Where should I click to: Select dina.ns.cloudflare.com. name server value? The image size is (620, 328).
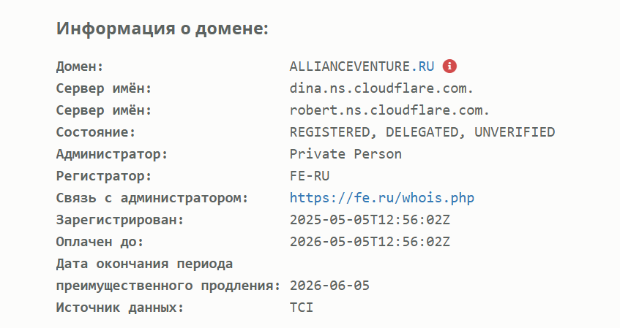(x=381, y=88)
